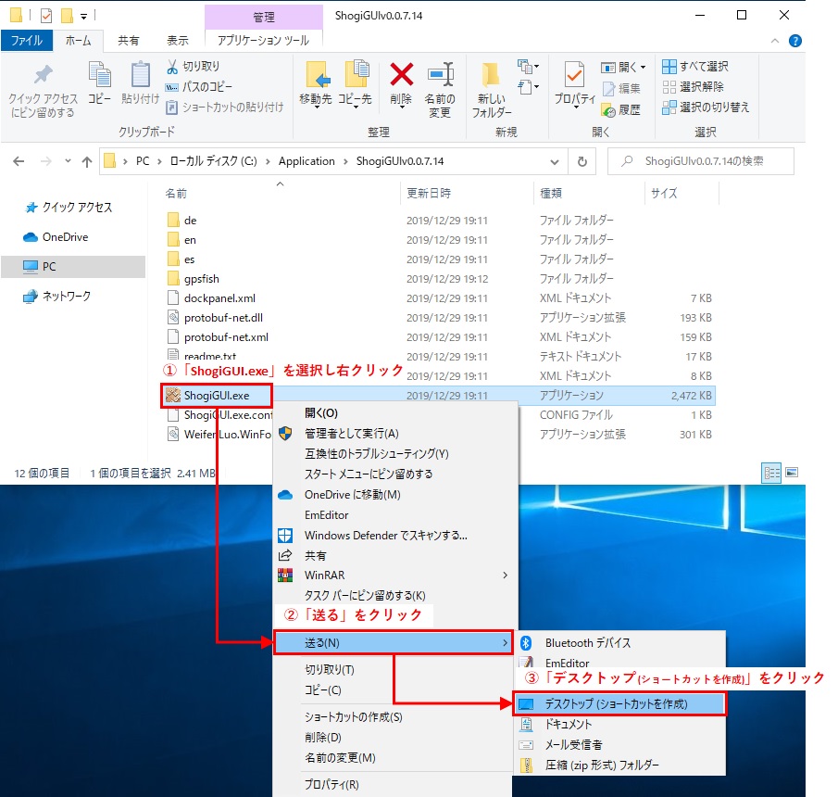Click 選択の切り替え invert selection
Viewport: 838px width, 797px height.
pos(706,107)
